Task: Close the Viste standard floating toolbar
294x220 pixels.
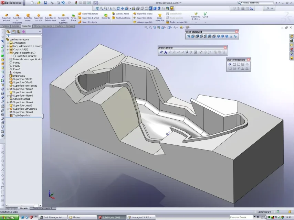Action: coord(237,32)
